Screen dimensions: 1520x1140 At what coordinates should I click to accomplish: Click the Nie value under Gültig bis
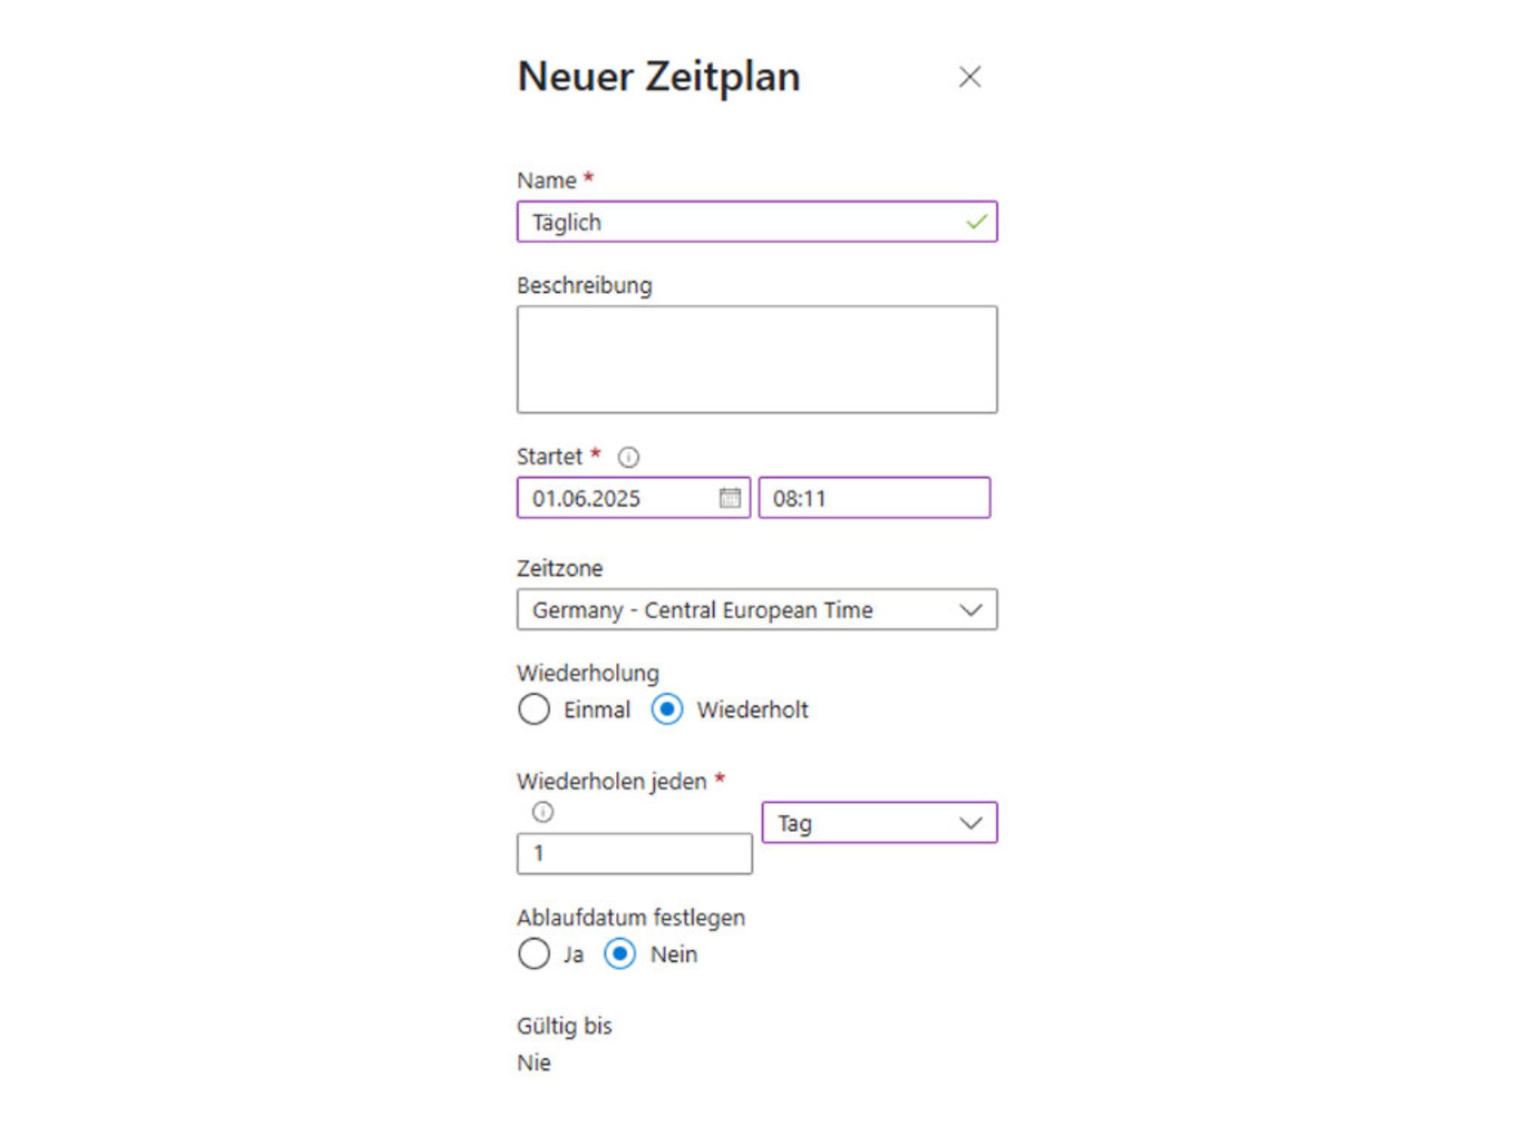tap(534, 1063)
